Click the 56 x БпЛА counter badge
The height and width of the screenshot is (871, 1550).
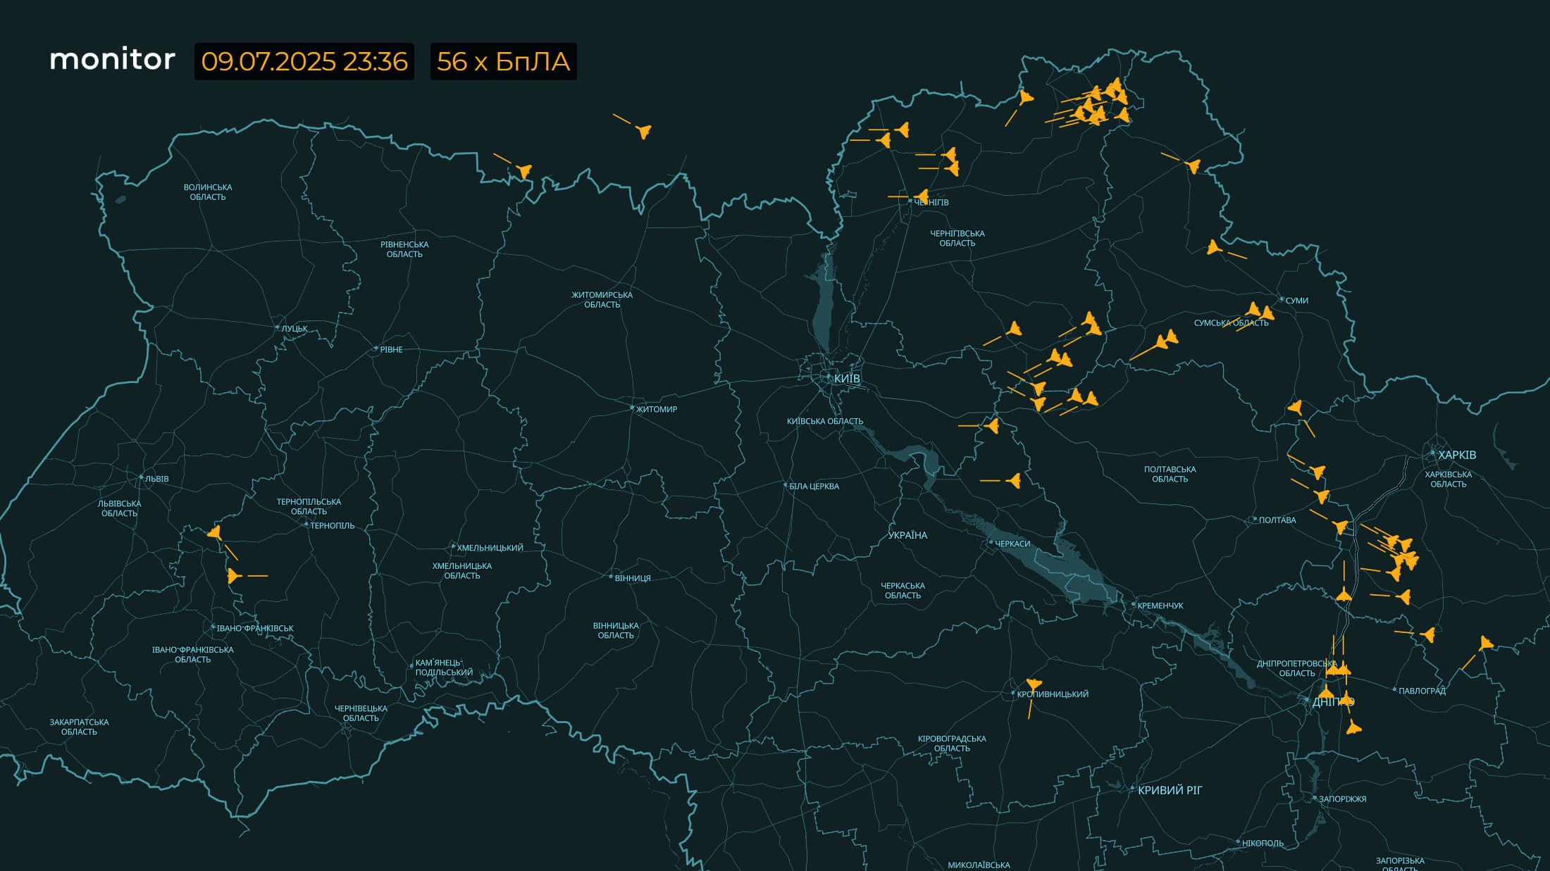click(503, 62)
